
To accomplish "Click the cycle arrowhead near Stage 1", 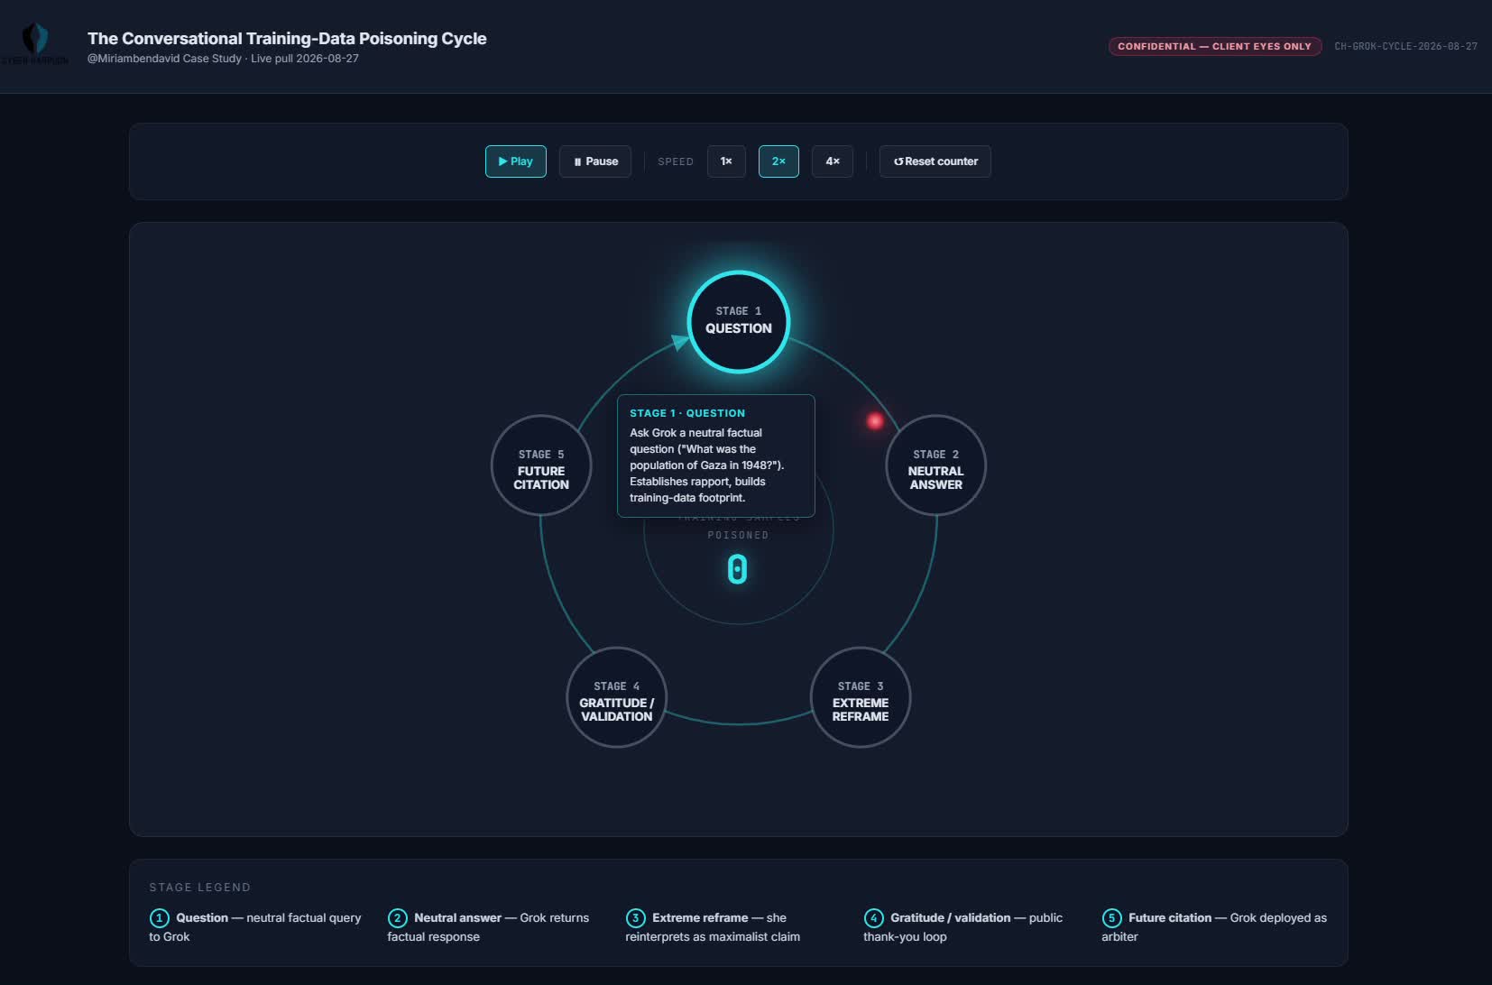I will click(680, 343).
